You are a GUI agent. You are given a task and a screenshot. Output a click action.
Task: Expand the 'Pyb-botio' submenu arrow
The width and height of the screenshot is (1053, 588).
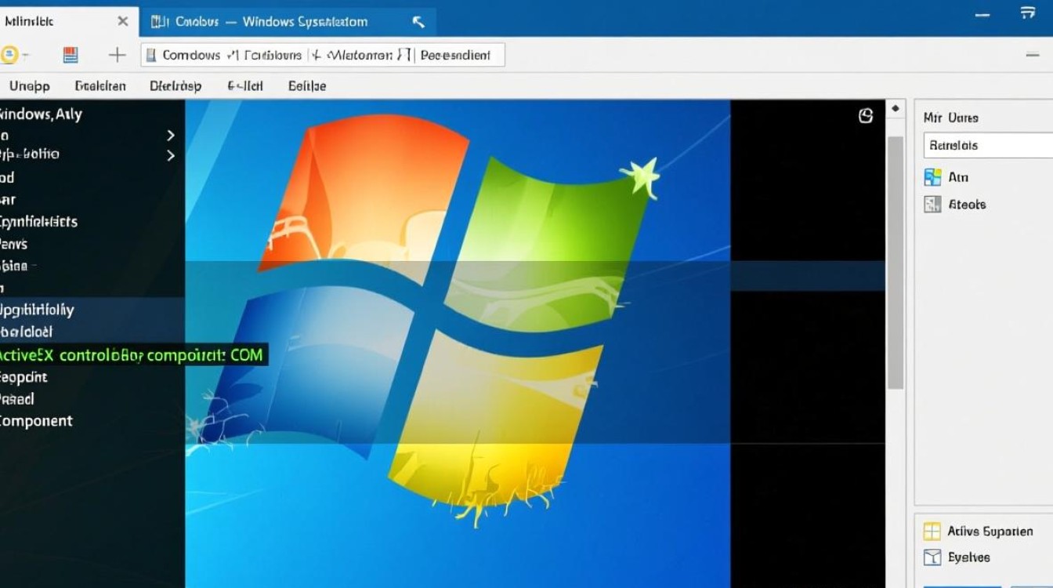point(171,155)
